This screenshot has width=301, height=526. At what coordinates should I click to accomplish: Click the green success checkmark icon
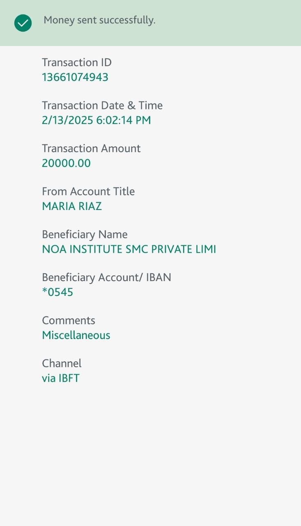(23, 23)
